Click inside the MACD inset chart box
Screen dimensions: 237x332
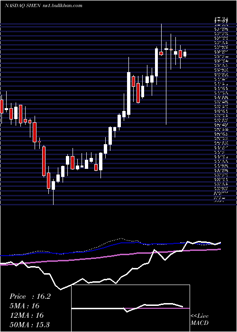click(x=130, y=308)
